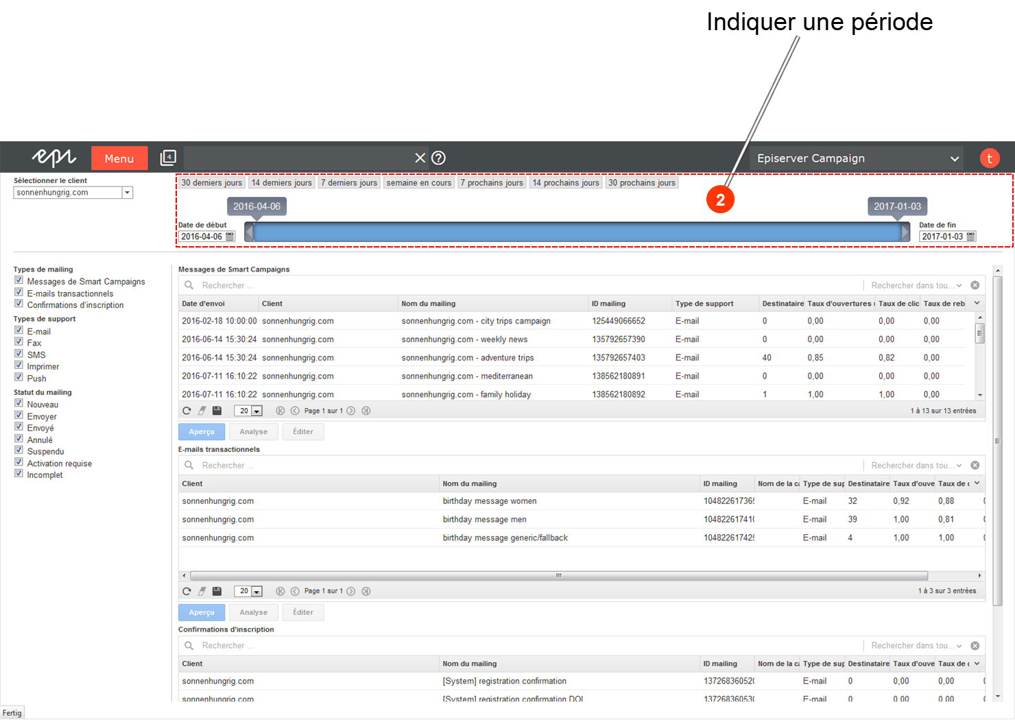This screenshot has height=720, width=1015.
Task: Uncheck Messages de Smart Campaigns checkbox
Action: click(19, 280)
